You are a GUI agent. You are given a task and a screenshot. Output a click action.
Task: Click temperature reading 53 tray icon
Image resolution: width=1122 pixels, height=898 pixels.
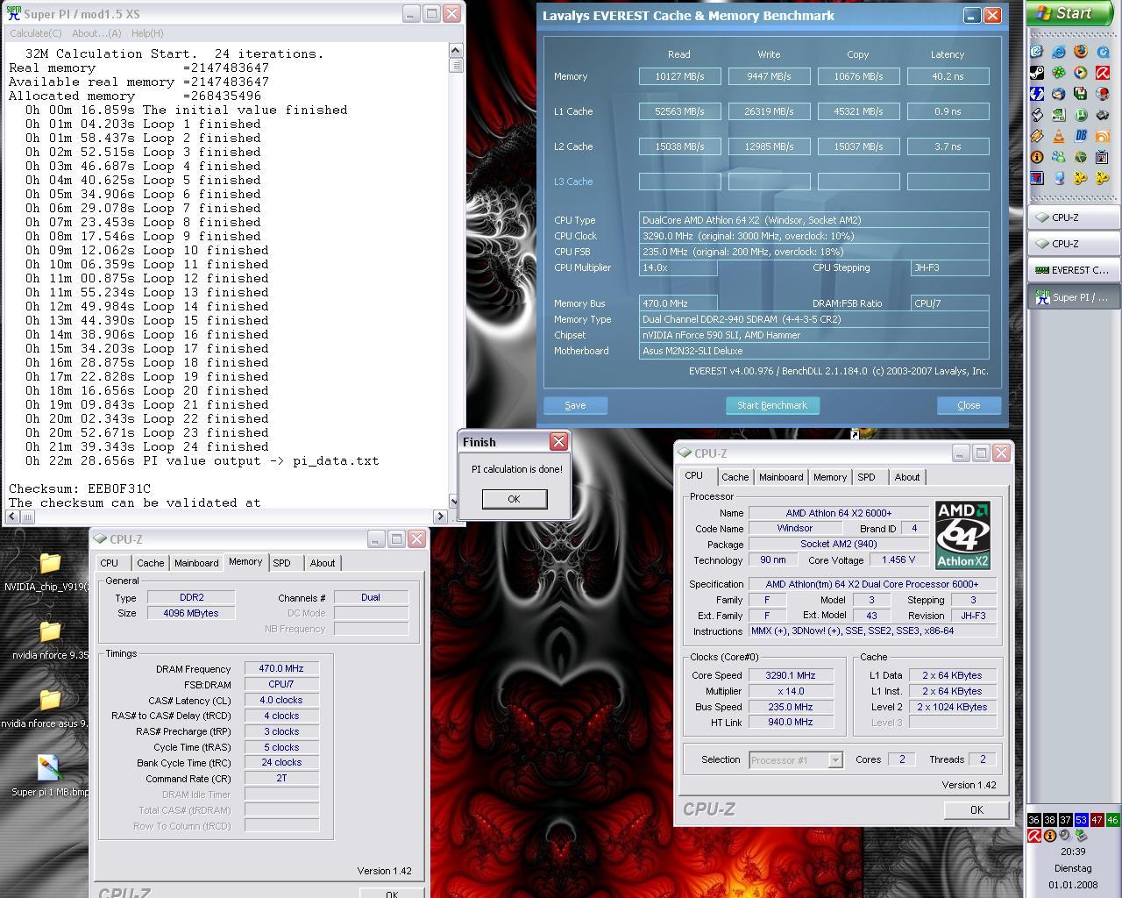tap(1082, 820)
